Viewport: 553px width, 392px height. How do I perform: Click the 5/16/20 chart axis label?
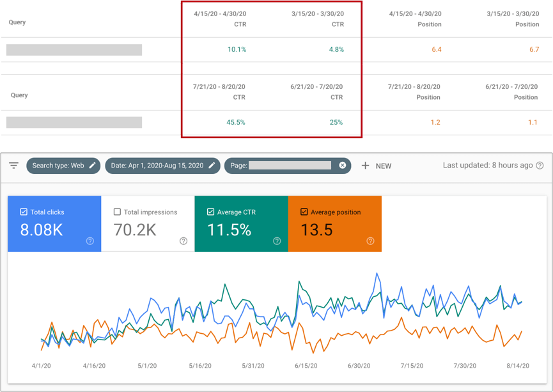(200, 366)
